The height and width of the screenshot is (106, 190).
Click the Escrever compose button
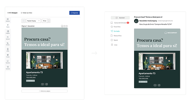[120, 18]
